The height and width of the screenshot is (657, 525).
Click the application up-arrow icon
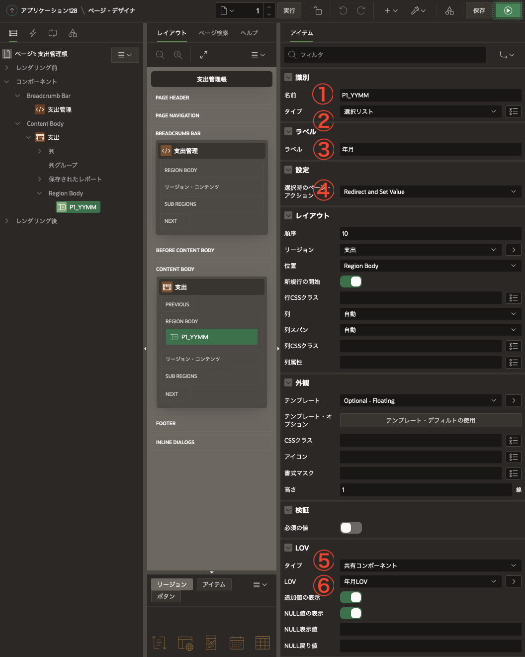tap(11, 10)
